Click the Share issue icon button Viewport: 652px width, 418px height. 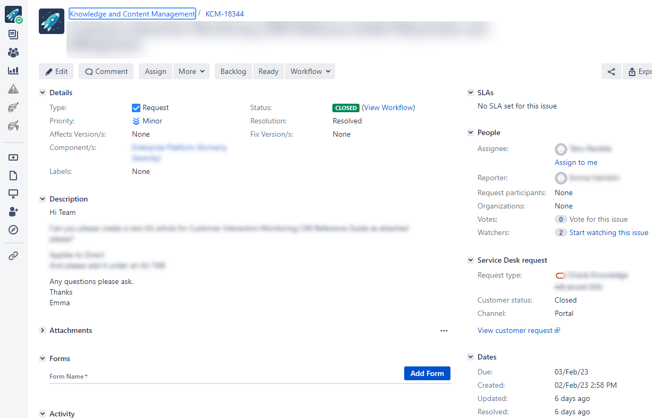click(x=611, y=71)
